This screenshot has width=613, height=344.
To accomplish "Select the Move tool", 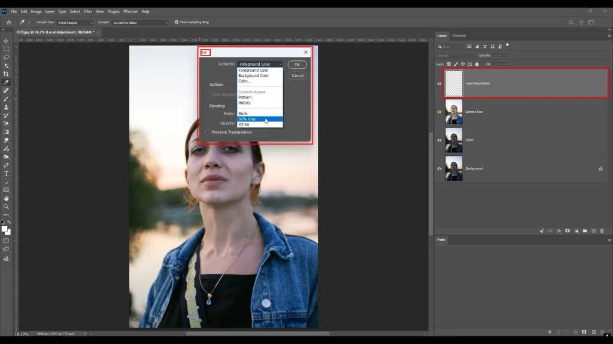I will tap(6, 41).
